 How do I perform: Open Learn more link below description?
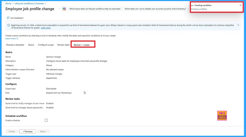point(11,39)
